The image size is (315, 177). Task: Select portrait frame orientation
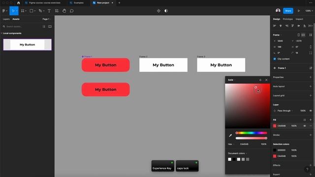tap(299, 35)
